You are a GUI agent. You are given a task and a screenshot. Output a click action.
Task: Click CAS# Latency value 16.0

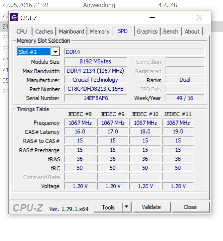tap(80, 132)
